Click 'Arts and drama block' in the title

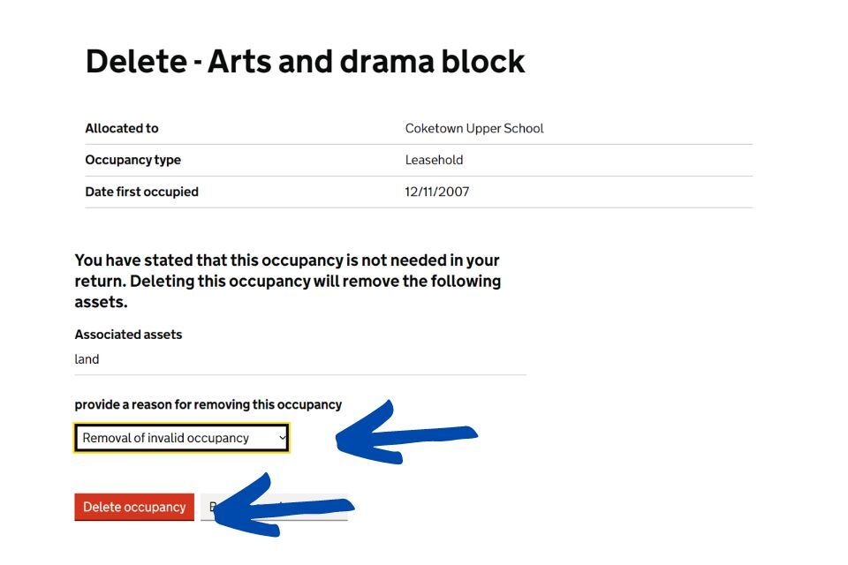[x=366, y=61]
